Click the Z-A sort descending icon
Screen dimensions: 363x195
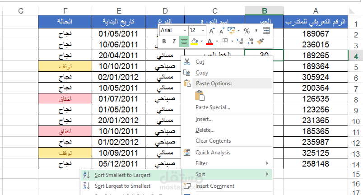pos(86,186)
